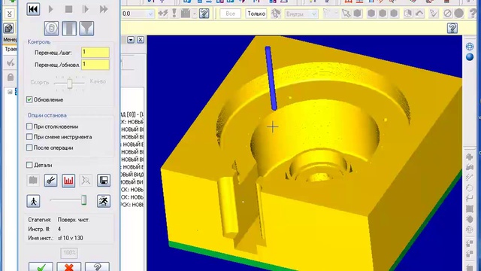
Task: Enable stop При смене инструмента
Action: 29,137
